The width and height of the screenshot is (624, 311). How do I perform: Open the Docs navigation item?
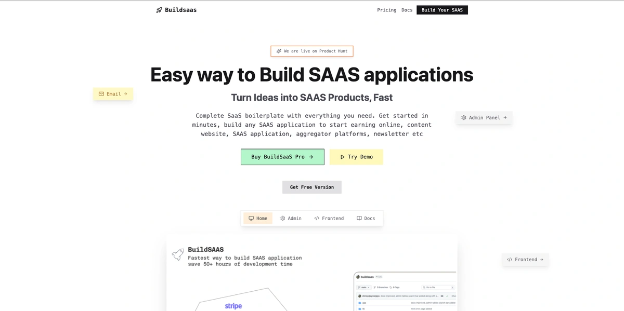pyautogui.click(x=407, y=9)
